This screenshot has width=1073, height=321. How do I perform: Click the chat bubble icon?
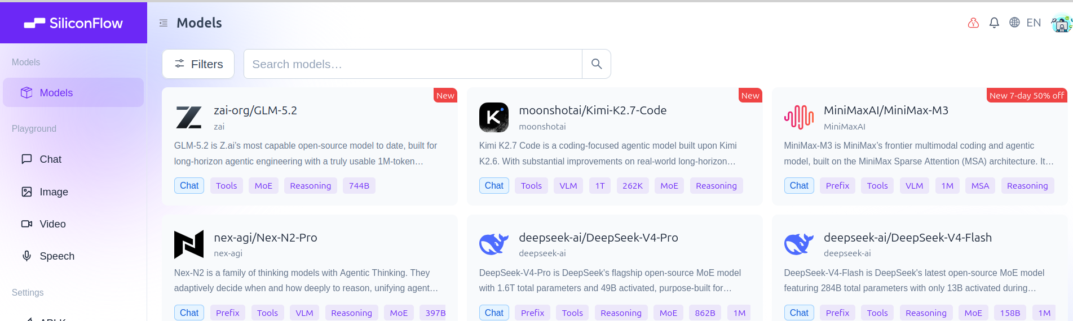pos(27,159)
